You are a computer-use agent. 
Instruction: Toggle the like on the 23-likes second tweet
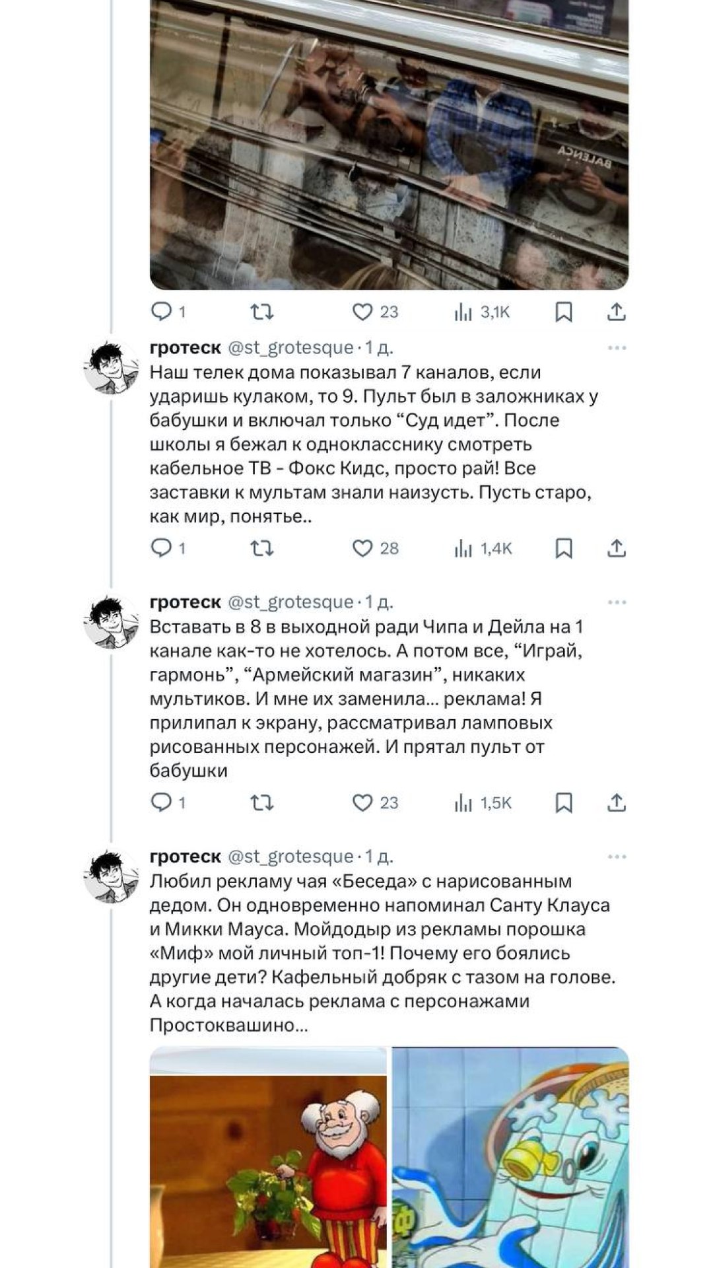[x=364, y=802]
